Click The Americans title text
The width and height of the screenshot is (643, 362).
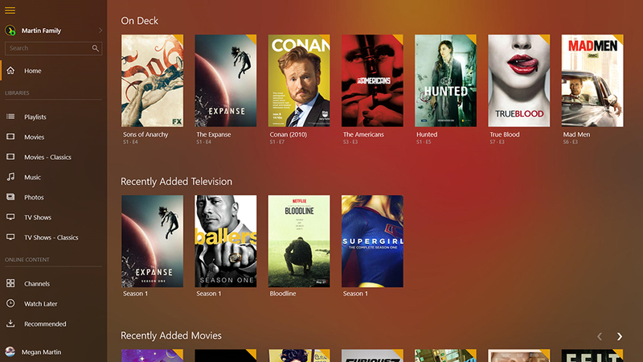[363, 134]
